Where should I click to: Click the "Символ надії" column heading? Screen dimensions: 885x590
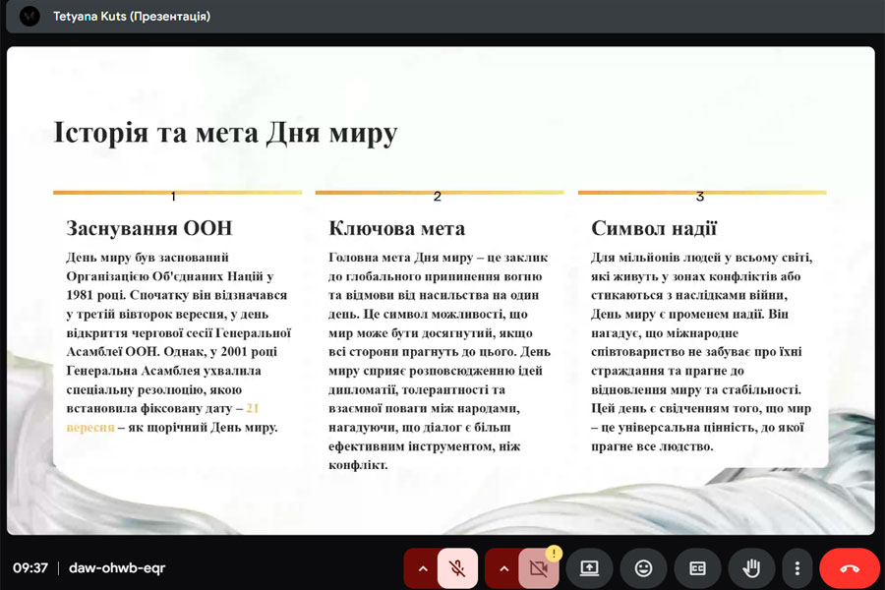654,228
